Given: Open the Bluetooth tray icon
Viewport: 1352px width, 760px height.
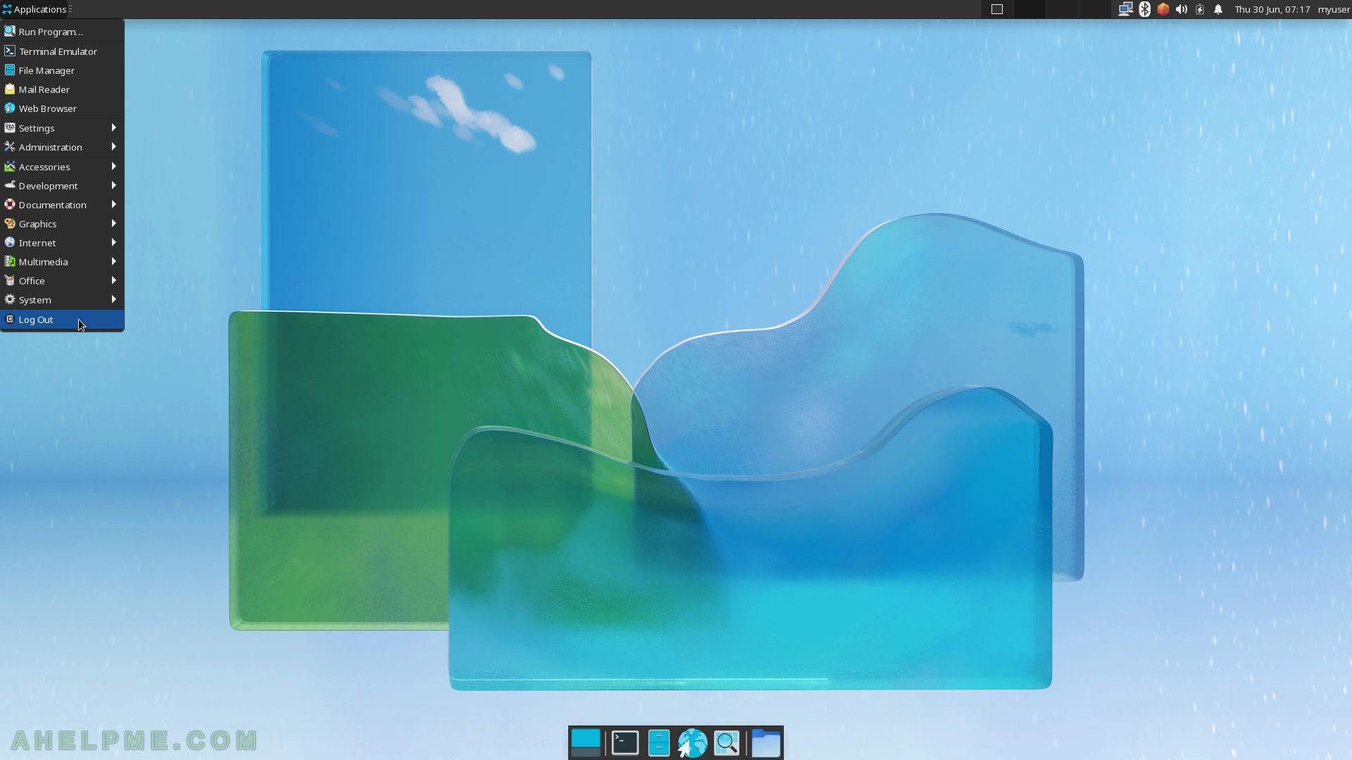Looking at the screenshot, I should coord(1144,9).
